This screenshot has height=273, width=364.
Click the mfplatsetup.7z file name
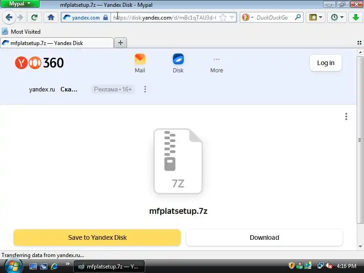(178, 211)
